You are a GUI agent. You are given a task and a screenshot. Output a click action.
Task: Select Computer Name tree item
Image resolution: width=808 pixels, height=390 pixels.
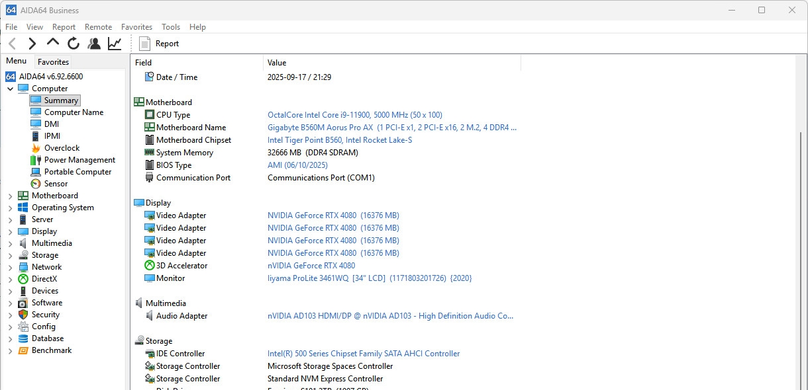[x=74, y=112]
